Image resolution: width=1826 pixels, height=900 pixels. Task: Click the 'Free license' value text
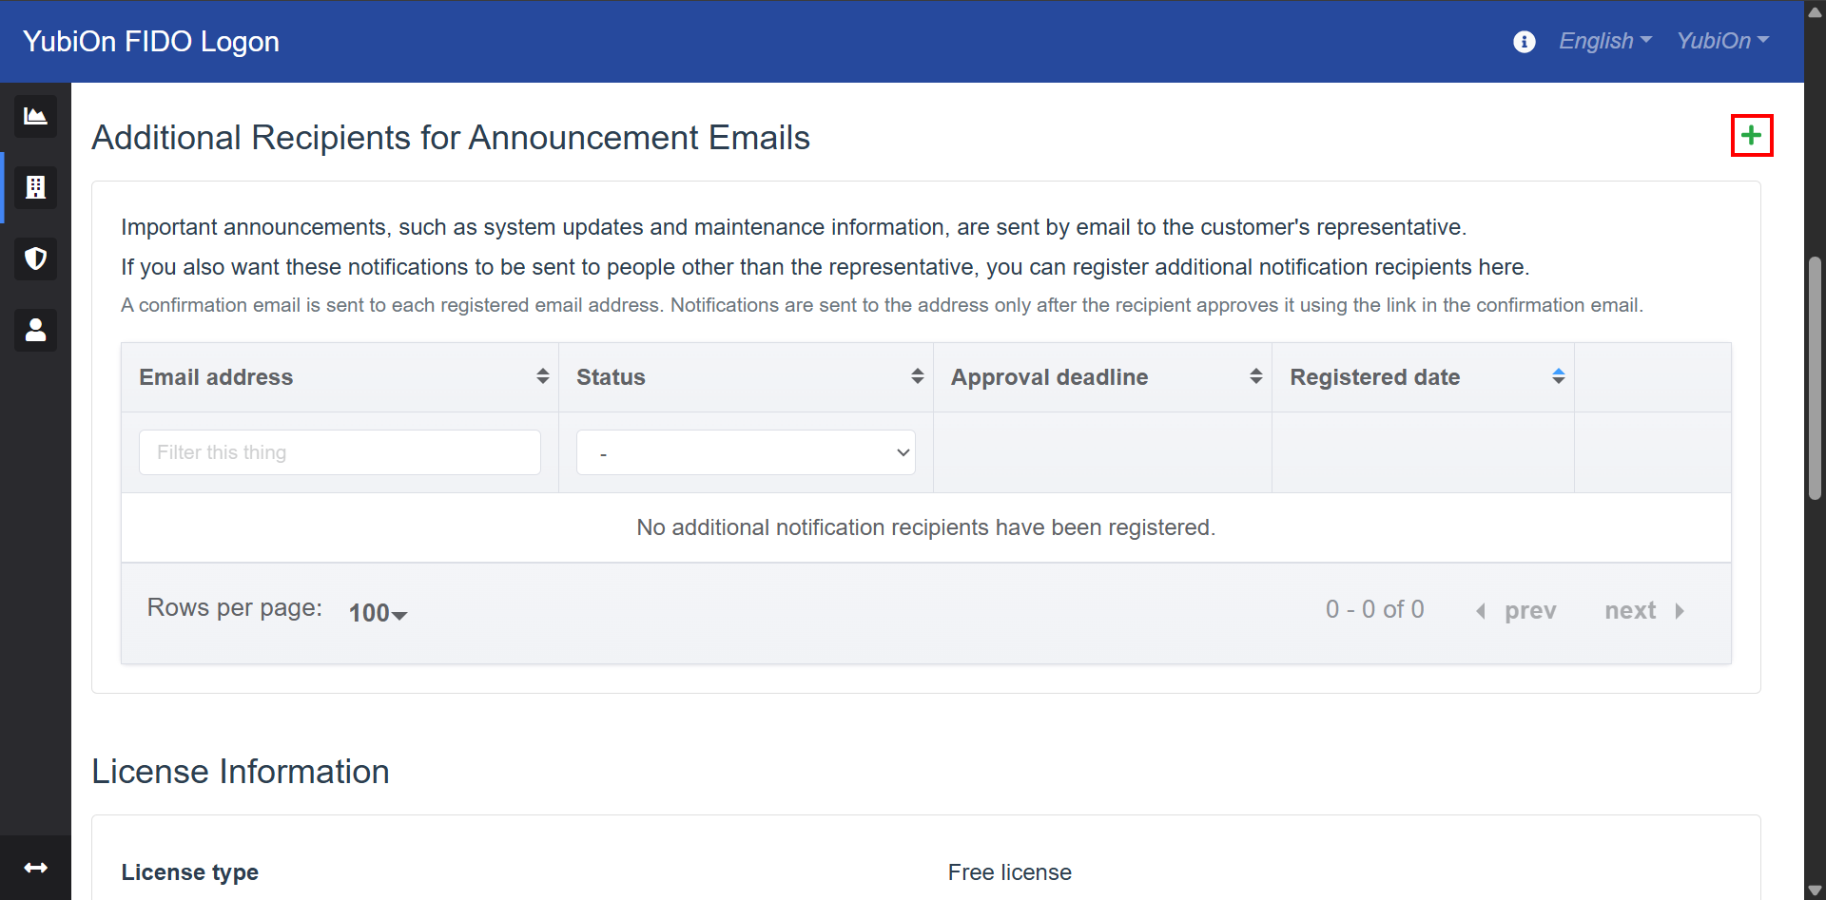tap(1009, 872)
